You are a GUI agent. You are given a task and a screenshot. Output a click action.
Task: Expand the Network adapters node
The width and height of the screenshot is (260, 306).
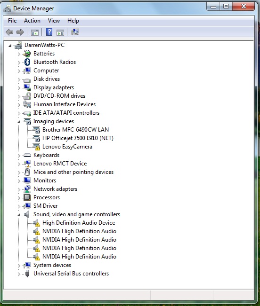click(x=19, y=189)
